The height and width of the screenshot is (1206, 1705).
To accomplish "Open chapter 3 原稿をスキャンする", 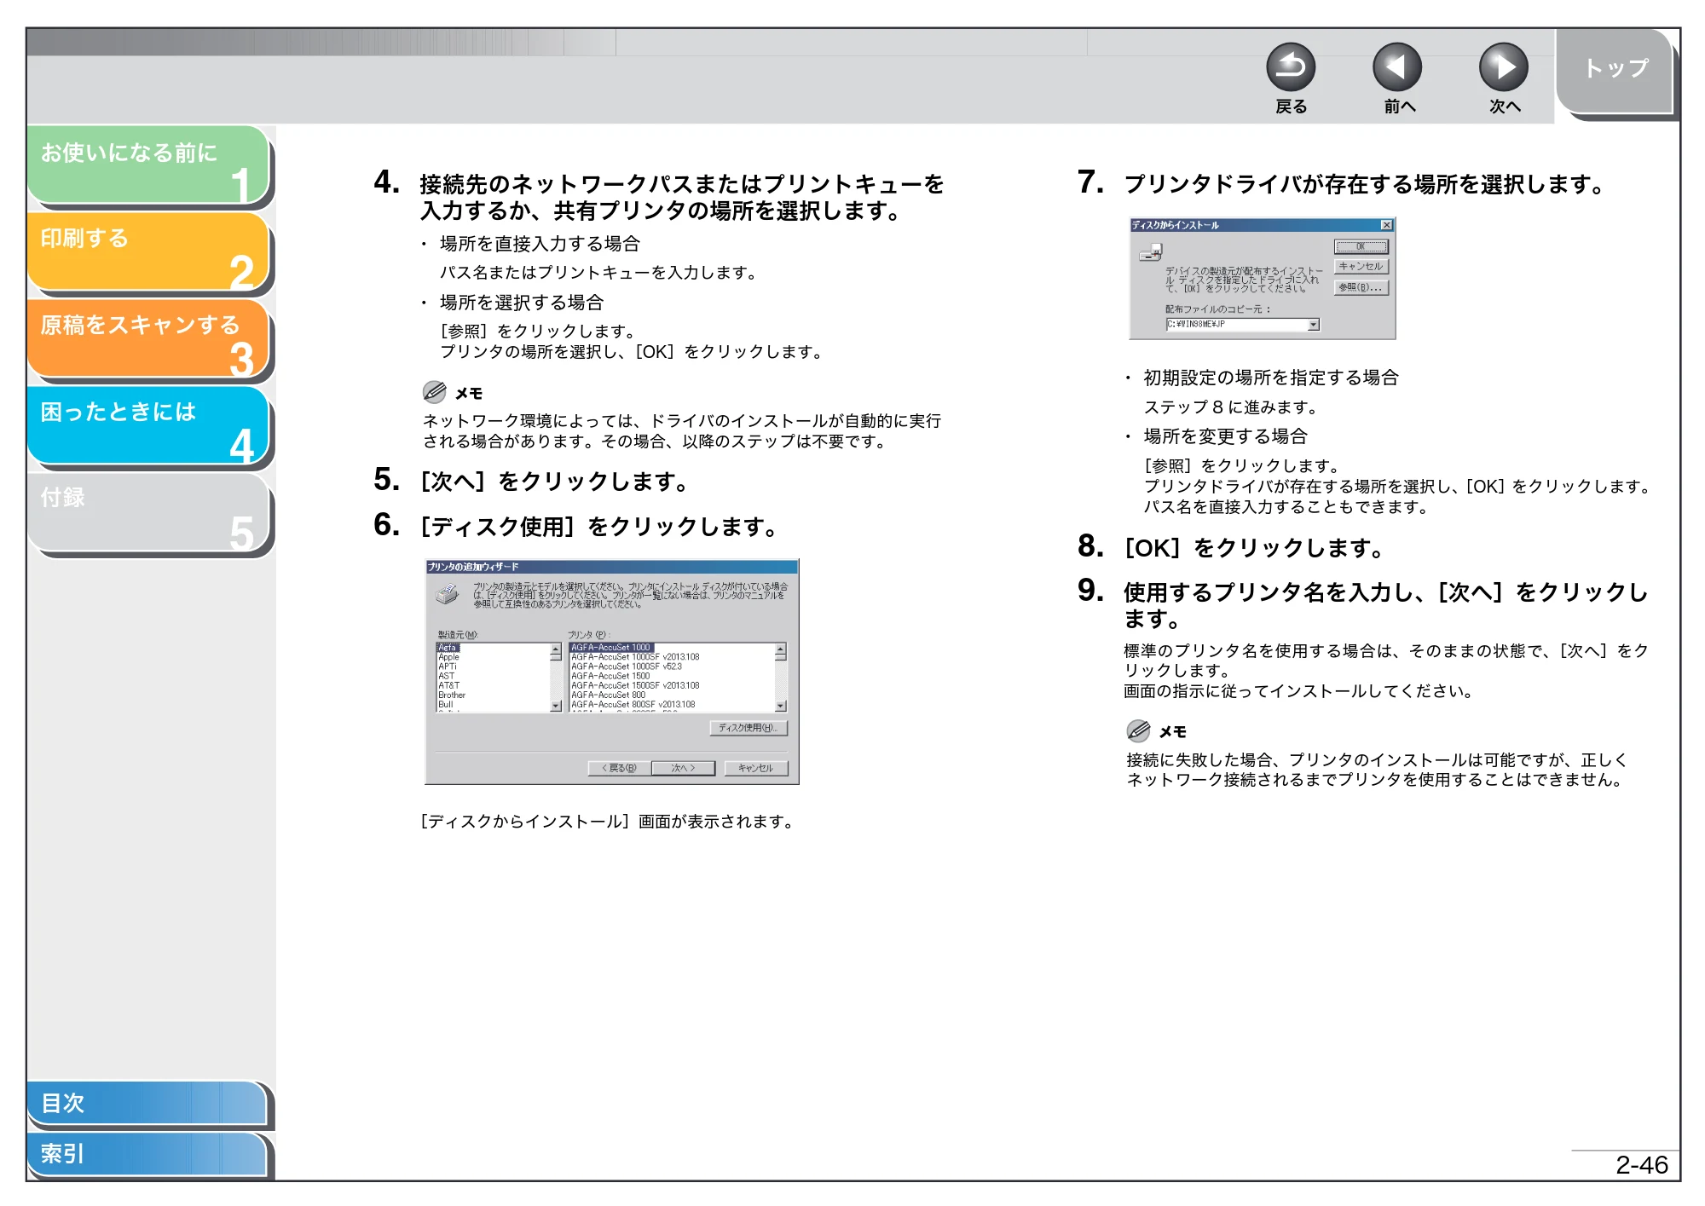I will (148, 338).
